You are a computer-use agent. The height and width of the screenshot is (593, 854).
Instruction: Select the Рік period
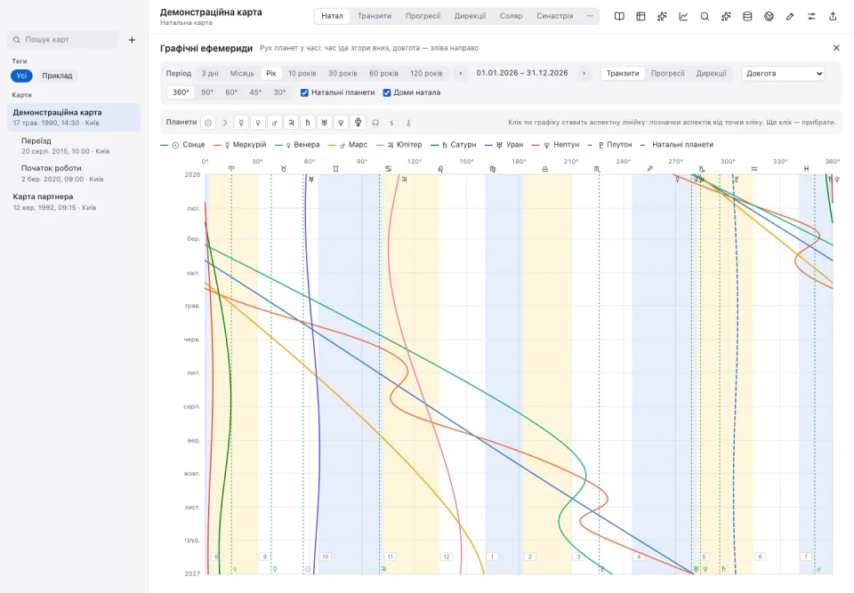coord(271,74)
